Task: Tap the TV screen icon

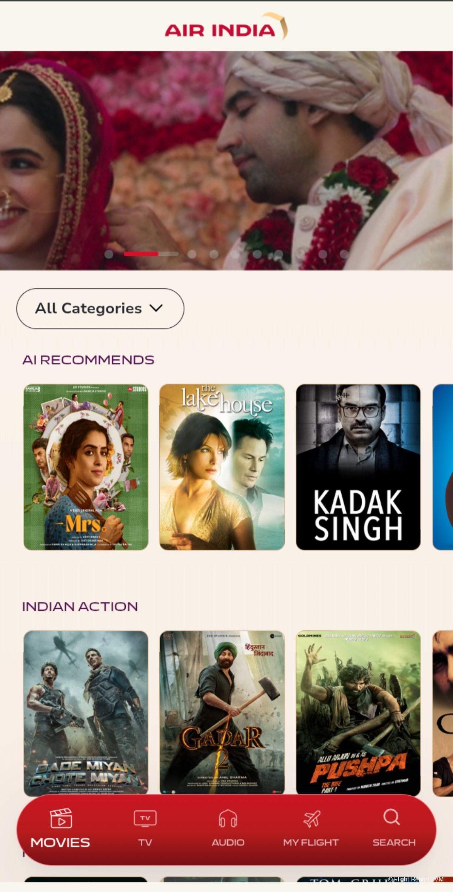Action: tap(145, 818)
